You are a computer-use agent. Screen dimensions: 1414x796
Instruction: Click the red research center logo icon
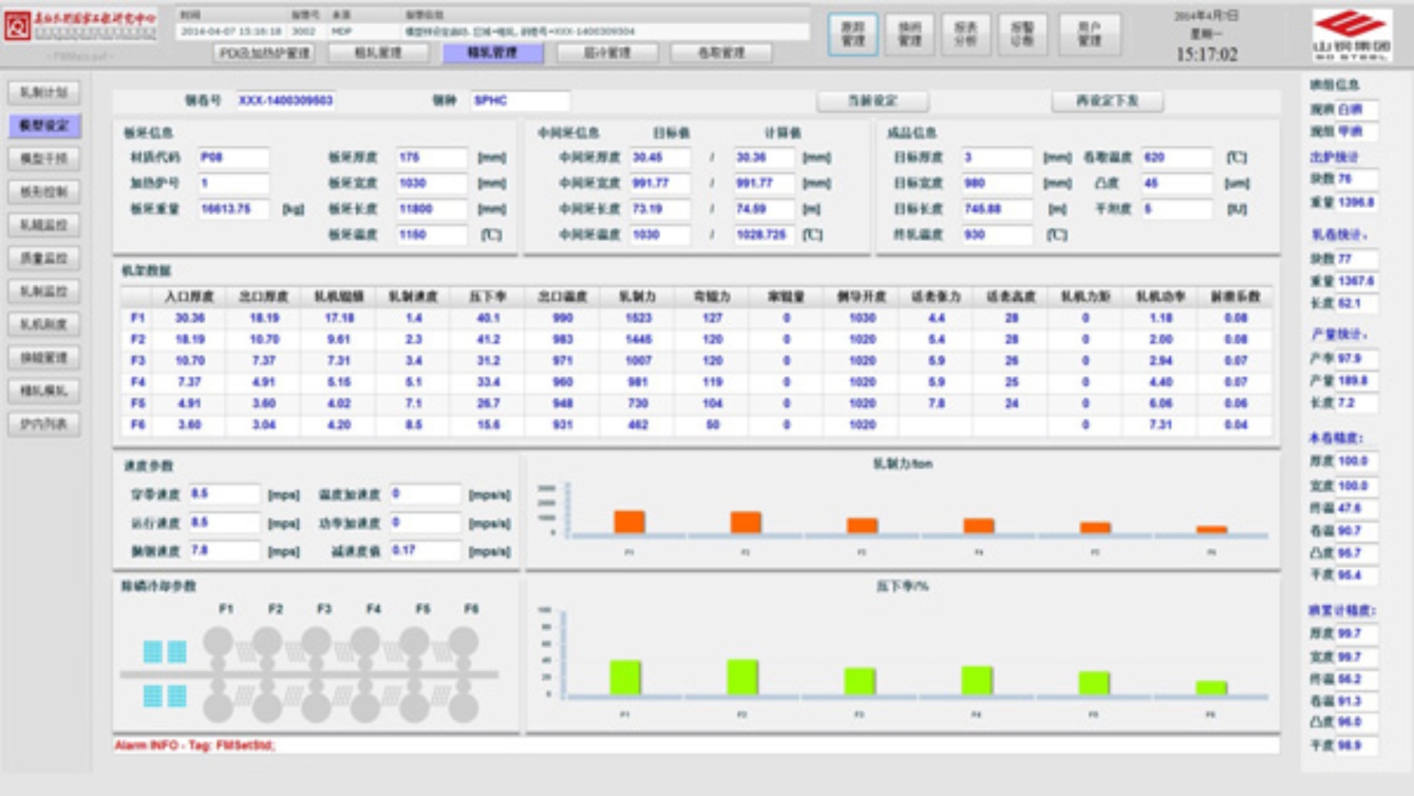18,26
